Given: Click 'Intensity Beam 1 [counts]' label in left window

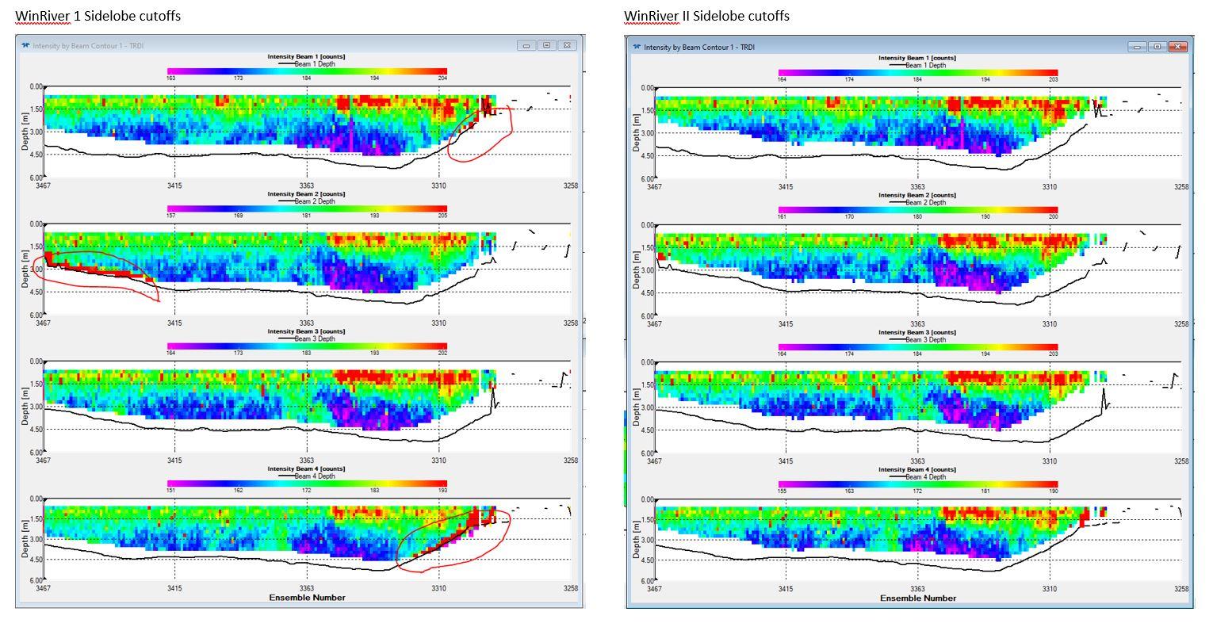Looking at the screenshot, I should click(x=306, y=57).
